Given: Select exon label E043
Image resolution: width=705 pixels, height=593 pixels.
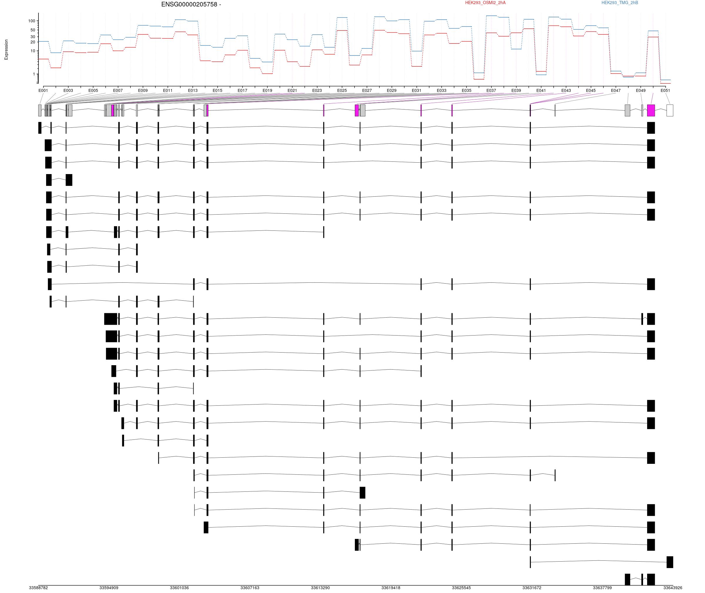Looking at the screenshot, I should pyautogui.click(x=566, y=90).
